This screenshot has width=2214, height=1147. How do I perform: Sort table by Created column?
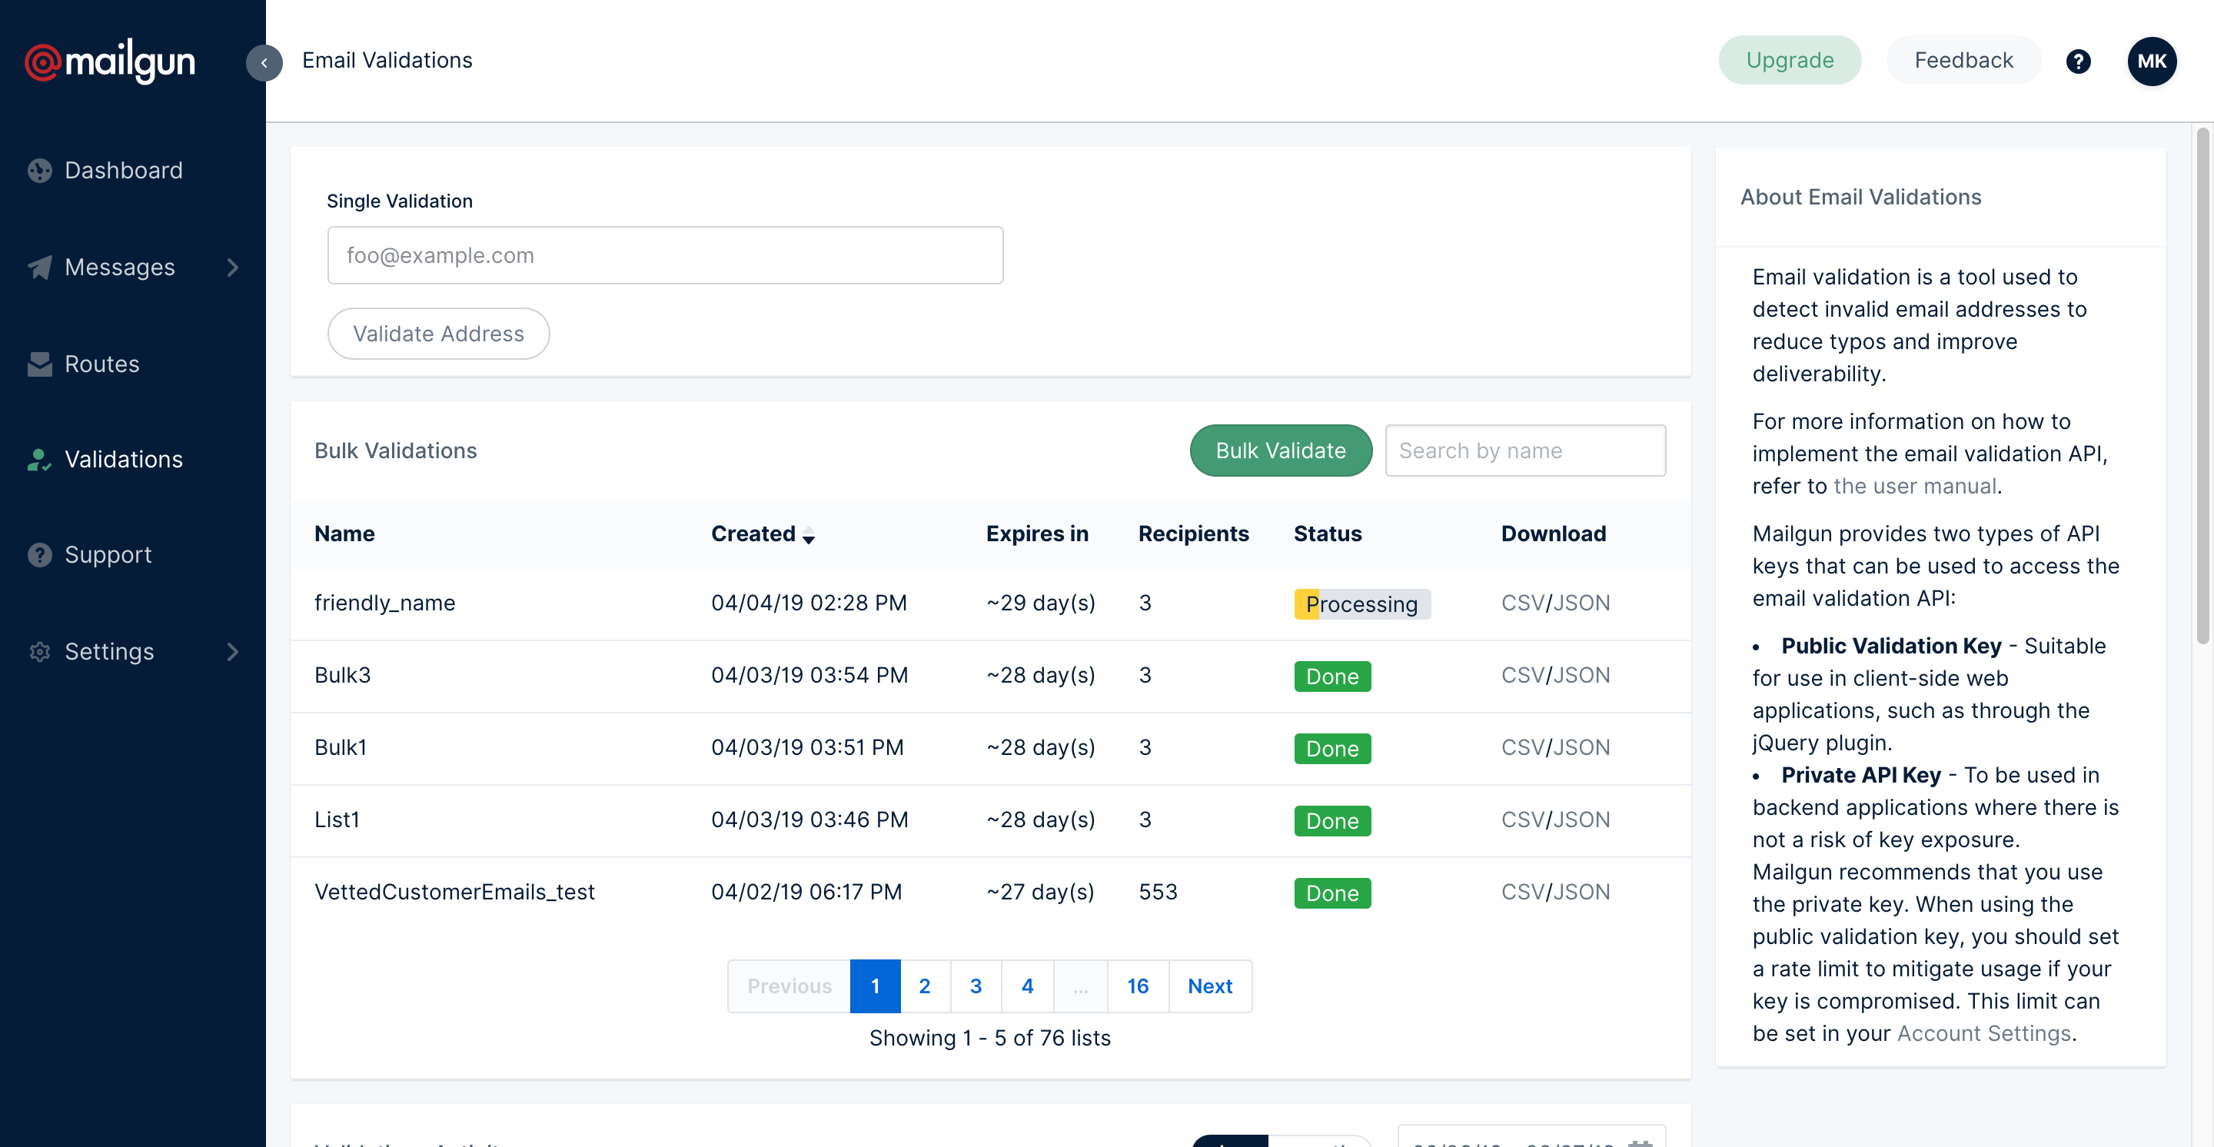pyautogui.click(x=809, y=535)
